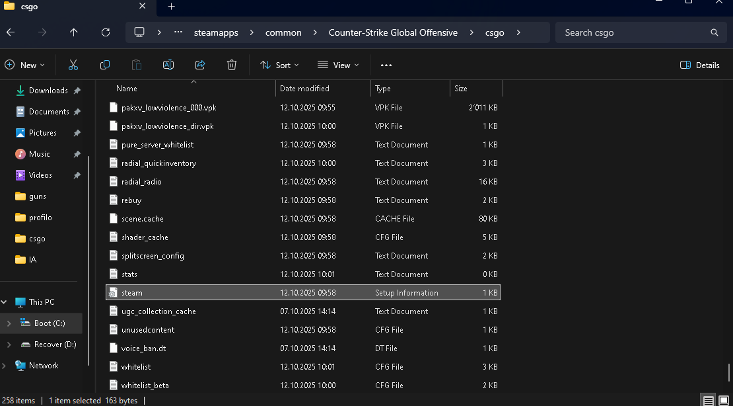The width and height of the screenshot is (733, 406).
Task: Click the Delete trash can icon
Action: point(231,65)
